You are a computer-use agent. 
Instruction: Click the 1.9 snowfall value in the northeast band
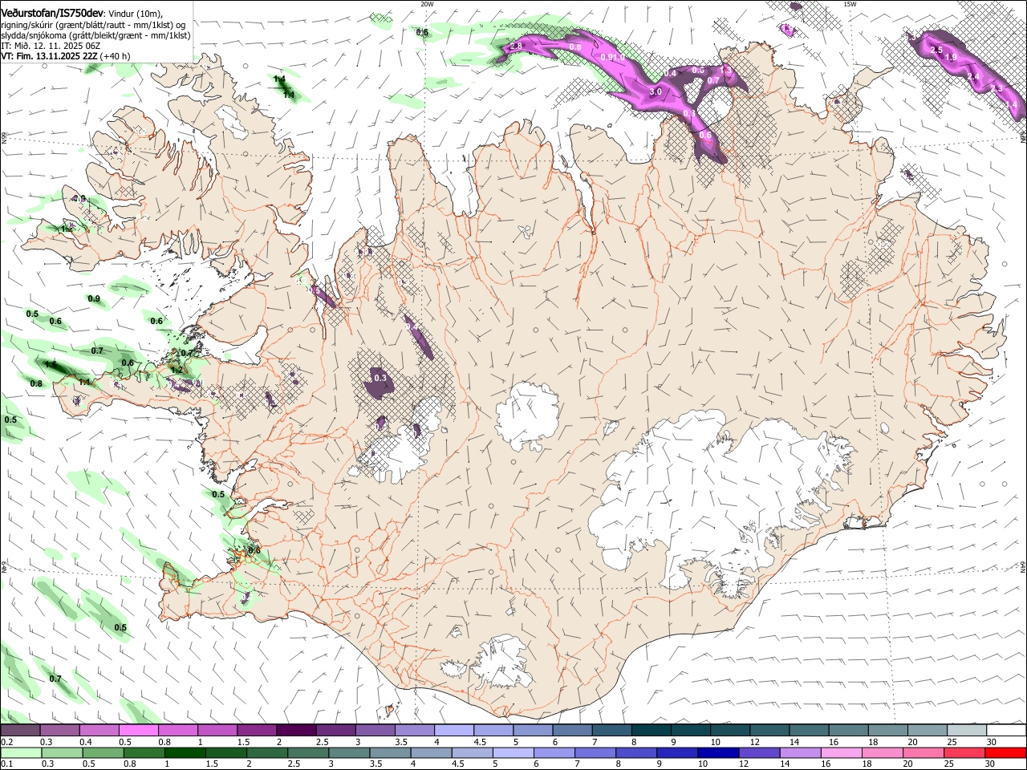(951, 58)
